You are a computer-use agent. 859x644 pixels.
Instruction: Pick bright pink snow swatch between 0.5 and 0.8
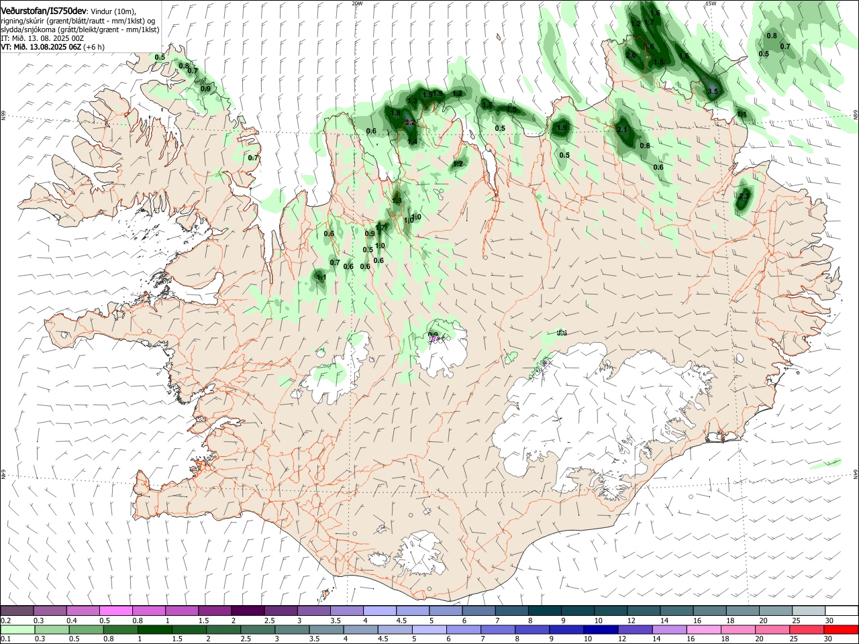click(116, 611)
